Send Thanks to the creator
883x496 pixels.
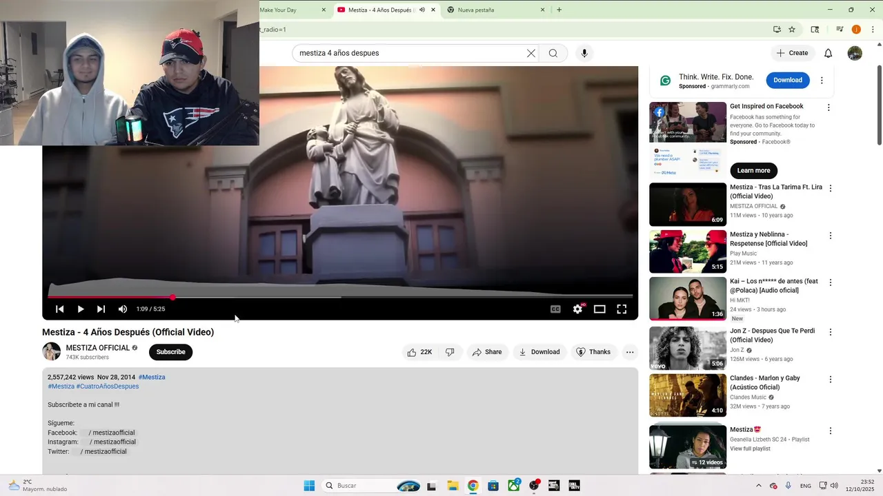tap(593, 352)
